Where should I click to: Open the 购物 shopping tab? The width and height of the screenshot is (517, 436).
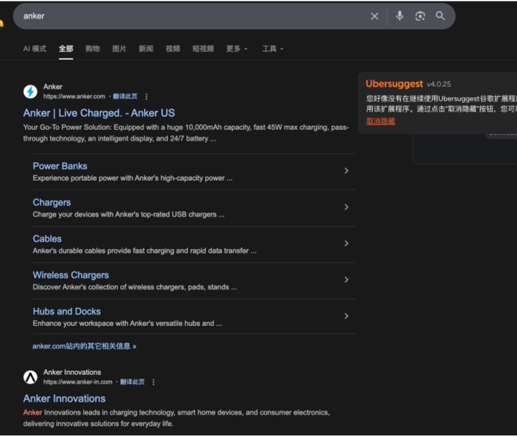[92, 49]
